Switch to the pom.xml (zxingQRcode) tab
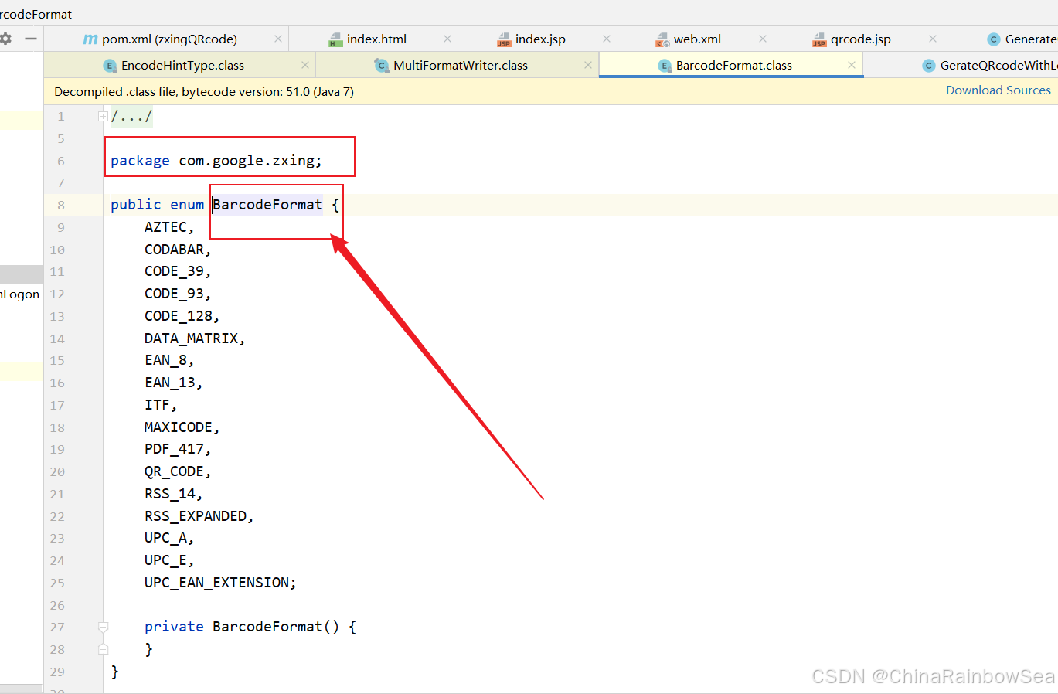The width and height of the screenshot is (1058, 694). (169, 39)
